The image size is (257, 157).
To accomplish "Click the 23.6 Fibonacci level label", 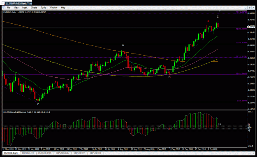I will [241, 74].
